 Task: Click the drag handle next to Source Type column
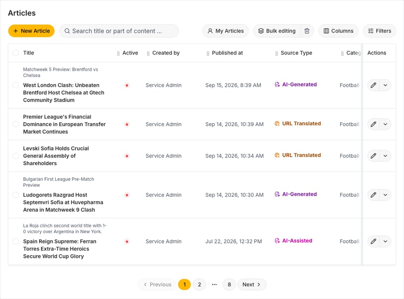tap(277, 53)
